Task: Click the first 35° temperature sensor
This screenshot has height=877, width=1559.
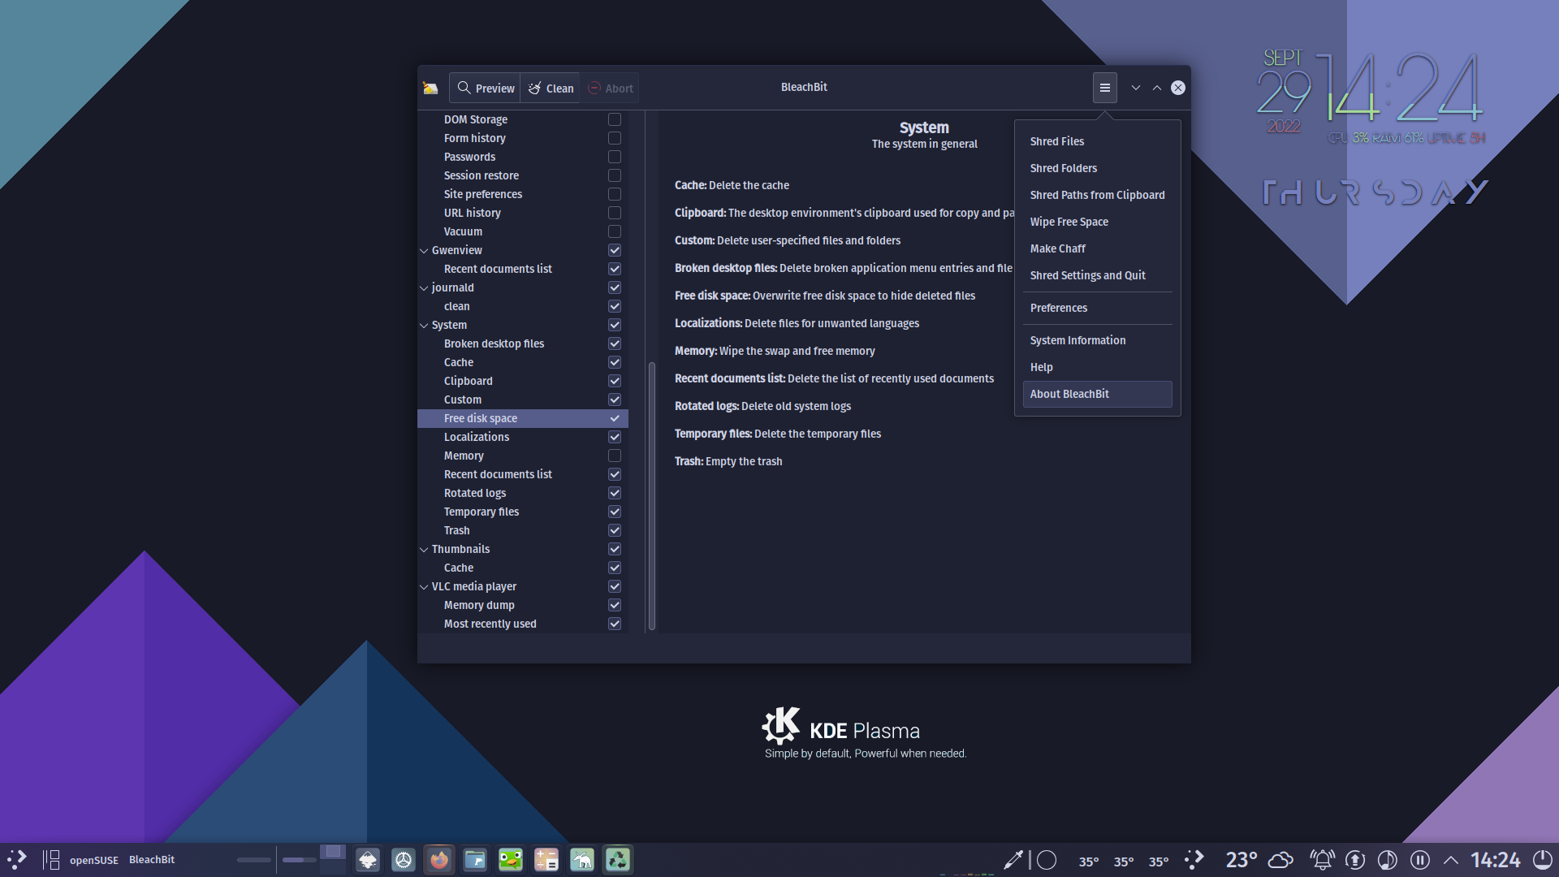Action: [x=1088, y=861]
